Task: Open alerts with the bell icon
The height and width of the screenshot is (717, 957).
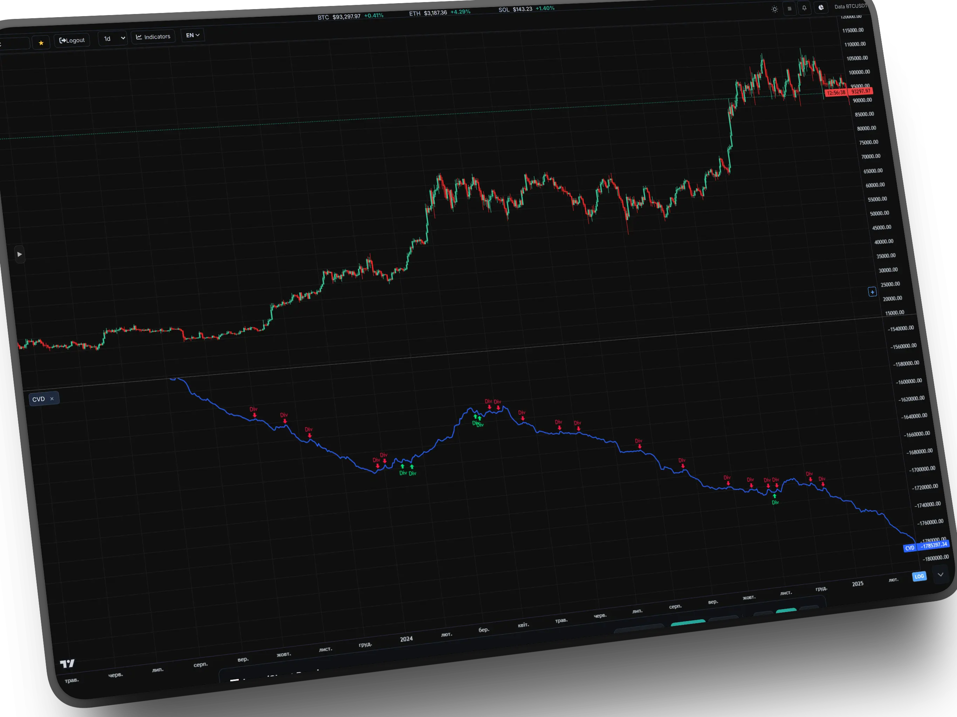Action: tap(804, 8)
